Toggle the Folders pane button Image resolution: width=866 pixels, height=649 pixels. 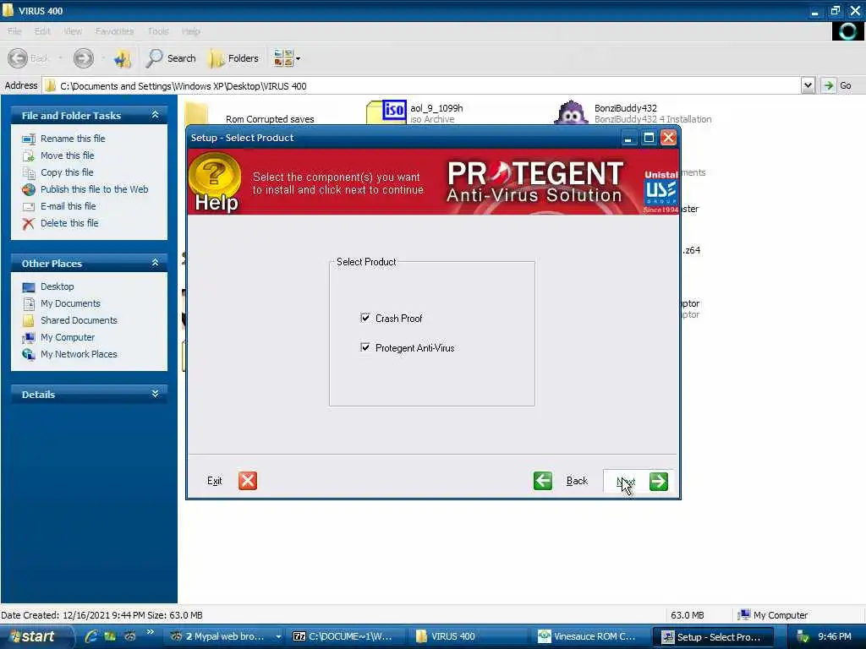click(x=233, y=58)
